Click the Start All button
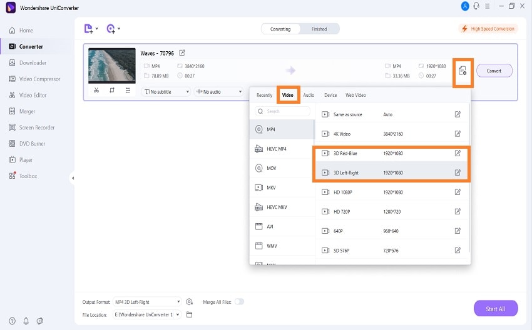532x330 pixels. click(496, 309)
